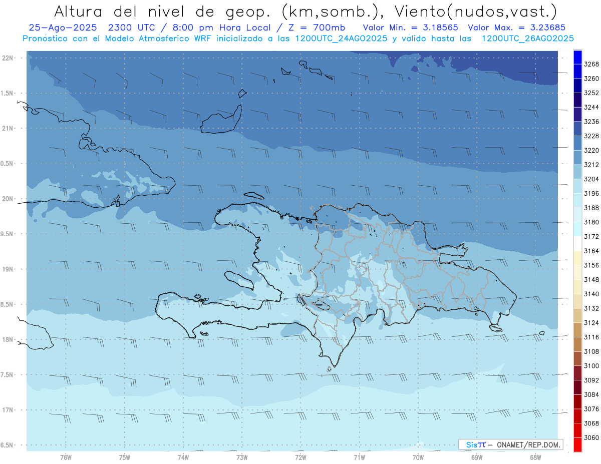Click the white swatch between 3172 and 3164

(577, 243)
